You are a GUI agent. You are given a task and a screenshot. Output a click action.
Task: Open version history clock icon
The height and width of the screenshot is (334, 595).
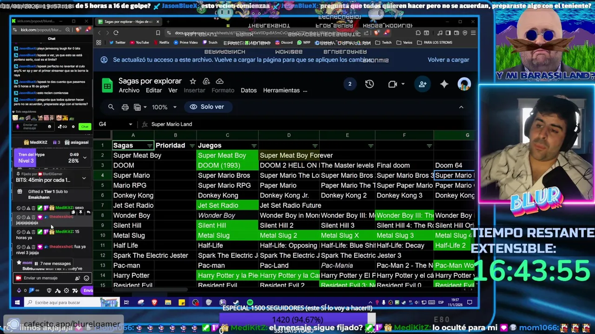[x=369, y=84]
